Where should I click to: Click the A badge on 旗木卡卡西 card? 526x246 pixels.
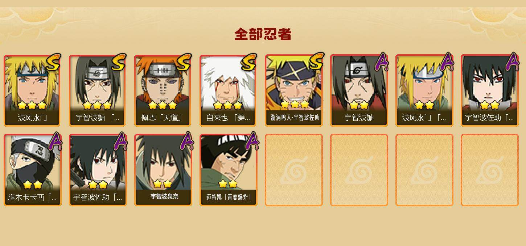[x=55, y=141]
